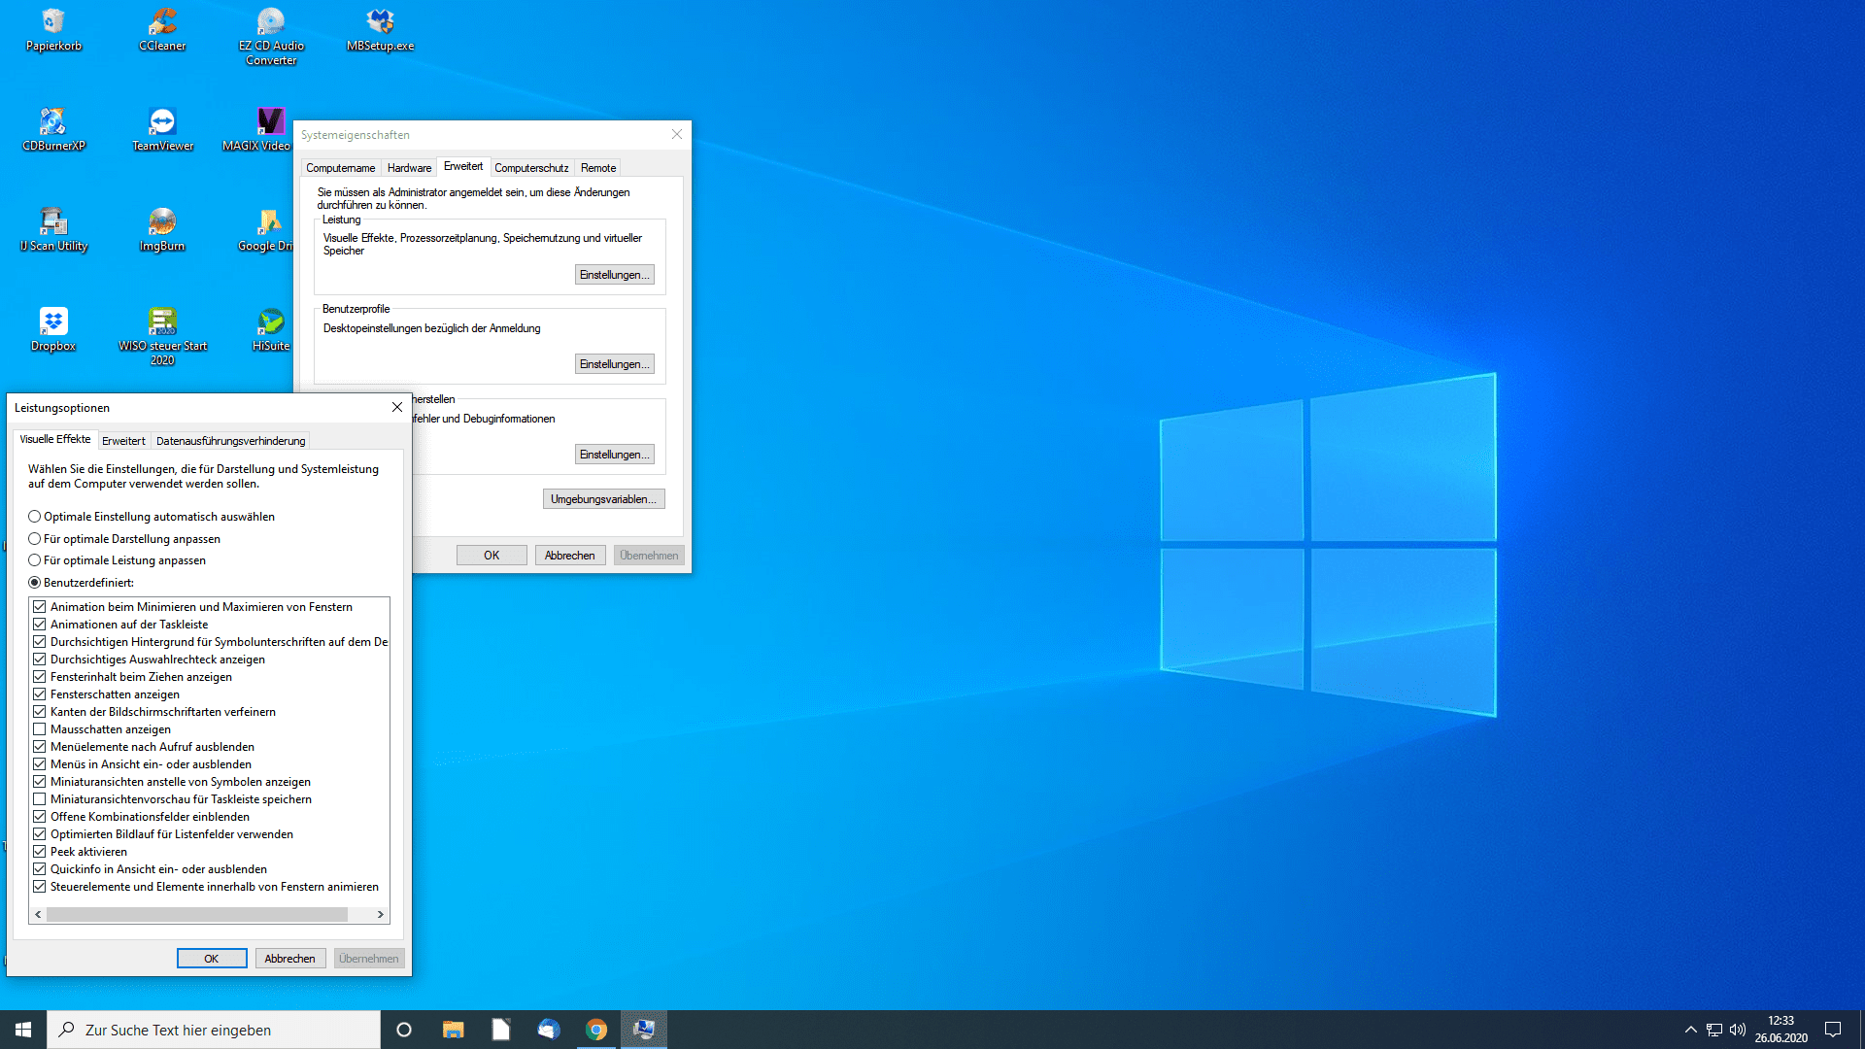Viewport: 1865px width, 1049px height.
Task: Select 'Optimale Einstellung automatisch auswählen' radio
Action: pyautogui.click(x=152, y=517)
